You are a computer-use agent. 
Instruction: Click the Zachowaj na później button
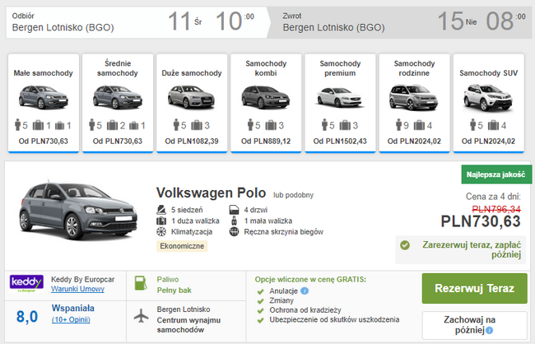(x=475, y=325)
